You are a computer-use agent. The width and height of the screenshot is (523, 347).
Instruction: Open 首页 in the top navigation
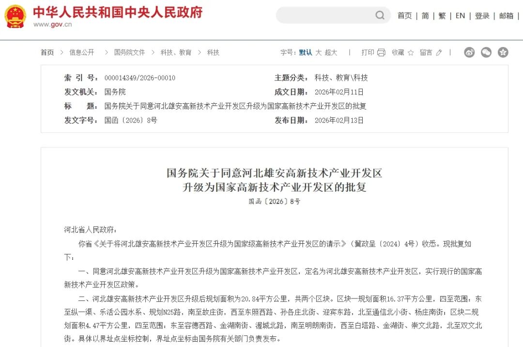[x=404, y=16]
